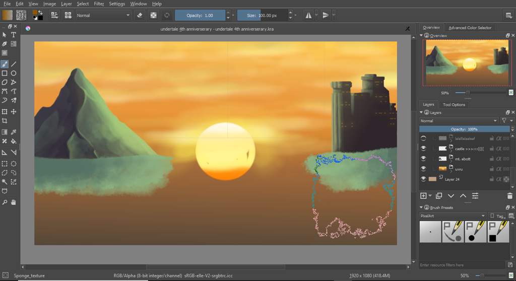Open the Choose Workspace icon
The image size is (516, 281).
pos(509,15)
